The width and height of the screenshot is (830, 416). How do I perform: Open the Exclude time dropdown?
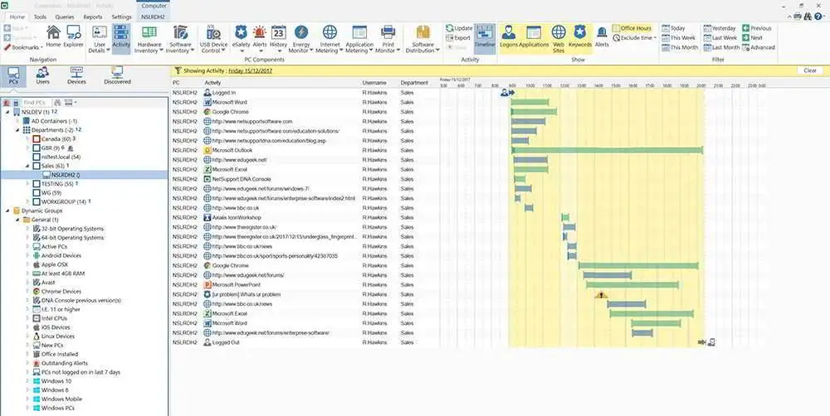(634, 38)
